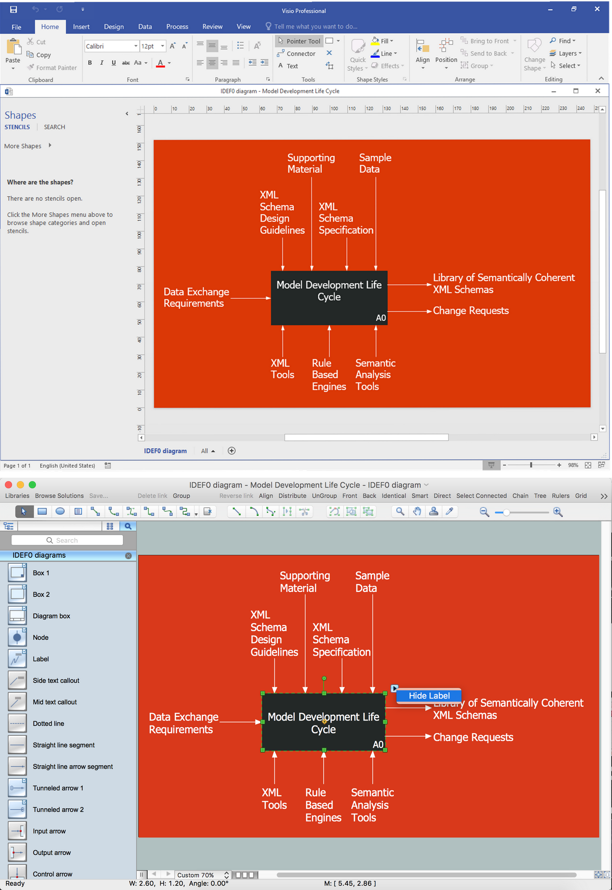Open the File menu in Visio
This screenshot has width=612, height=890.
(x=16, y=27)
